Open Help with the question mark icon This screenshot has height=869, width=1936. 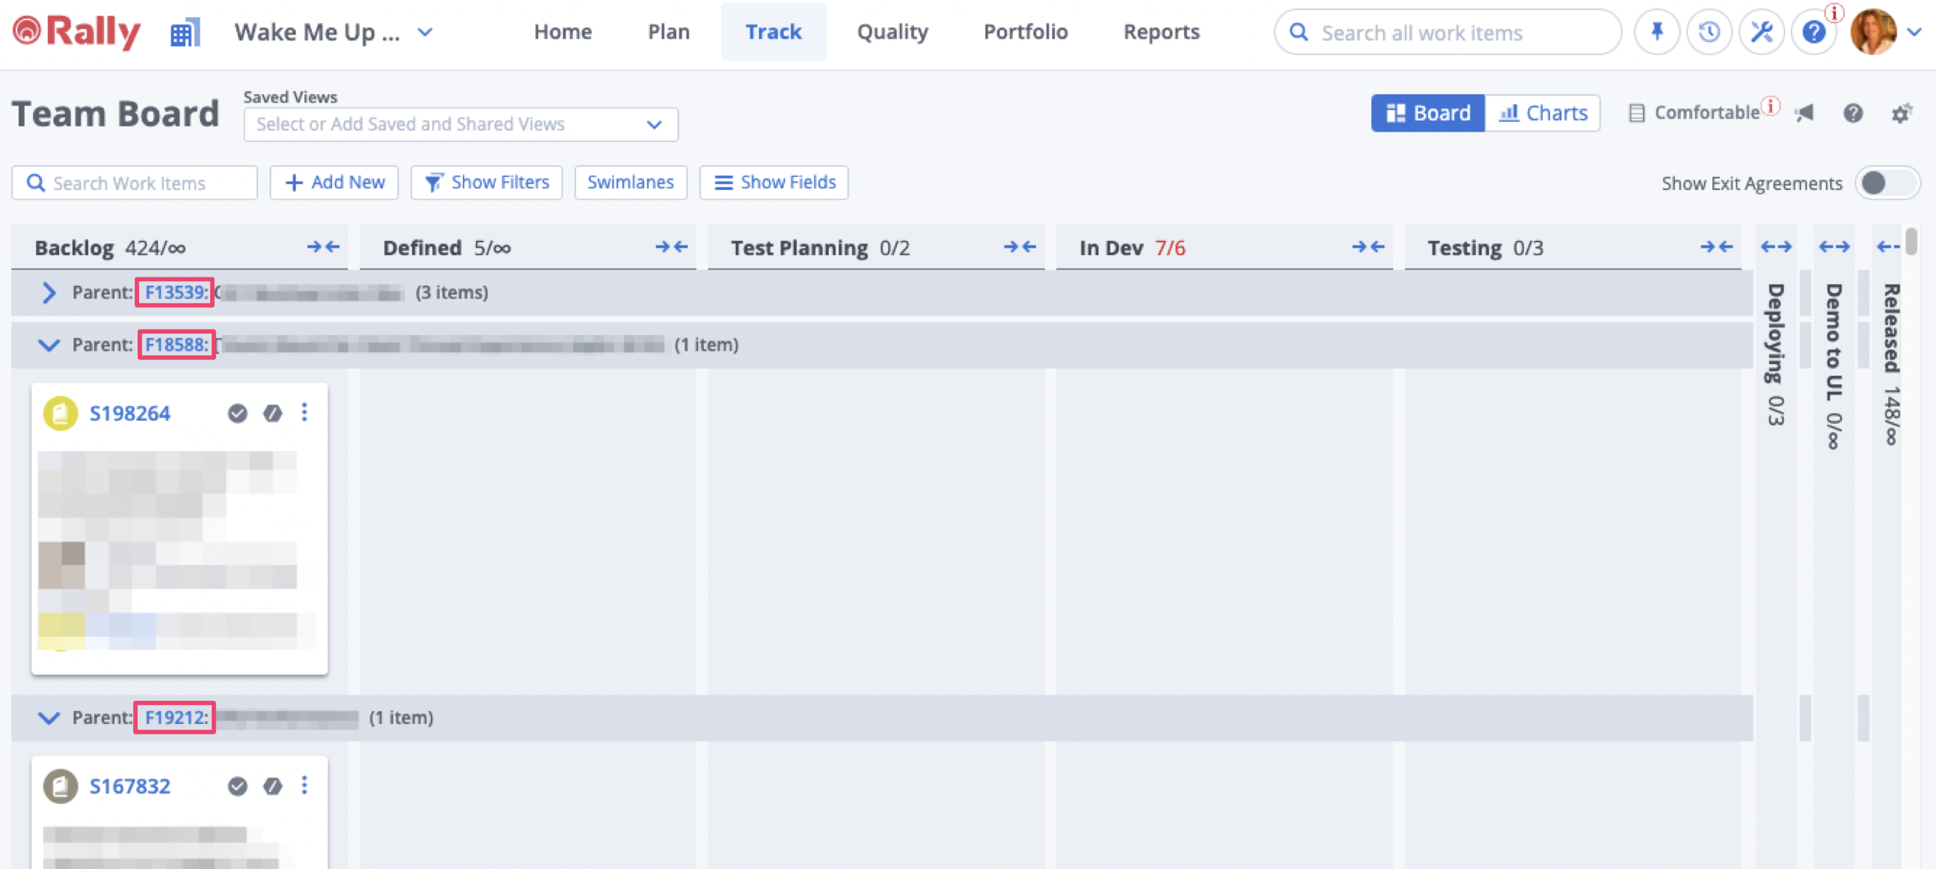point(1813,31)
